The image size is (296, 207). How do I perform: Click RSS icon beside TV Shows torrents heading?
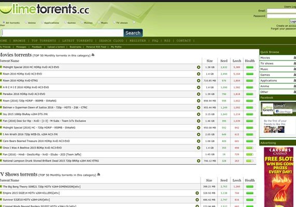[x=98, y=174]
